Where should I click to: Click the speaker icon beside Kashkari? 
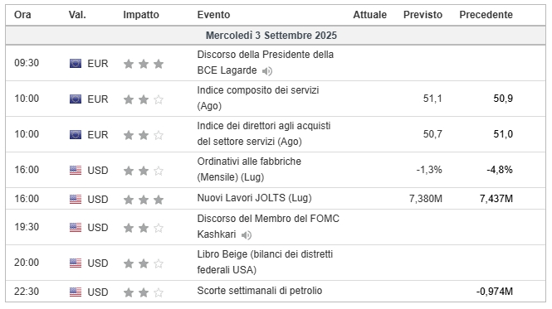pyautogui.click(x=247, y=234)
